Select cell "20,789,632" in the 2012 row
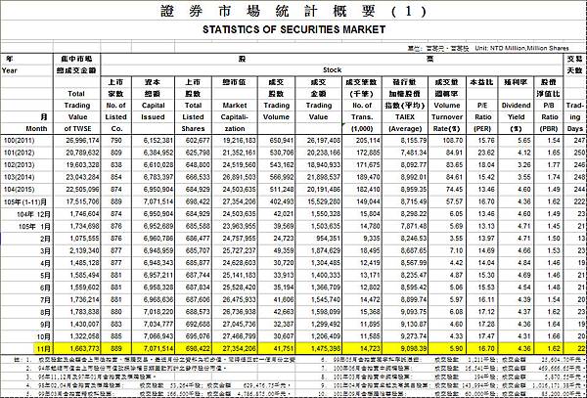 tap(82, 153)
